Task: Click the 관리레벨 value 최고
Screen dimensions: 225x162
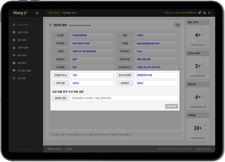Action: pyautogui.click(x=75, y=67)
